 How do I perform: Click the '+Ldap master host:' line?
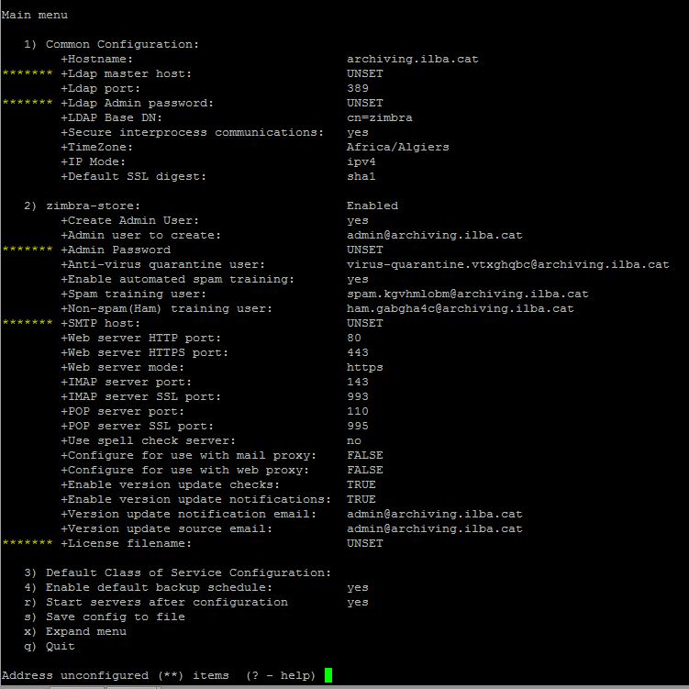(x=126, y=73)
